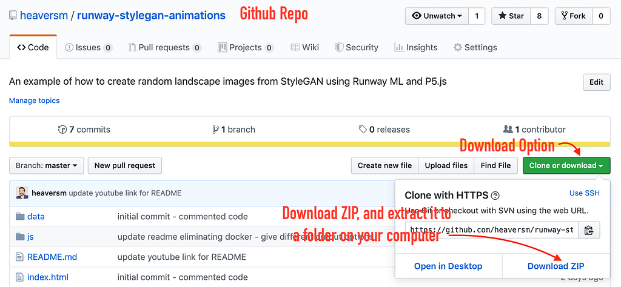Open the Security tab
Screen dimensions: 621x287
point(357,47)
